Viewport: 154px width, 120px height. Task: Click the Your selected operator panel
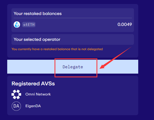[73, 39]
